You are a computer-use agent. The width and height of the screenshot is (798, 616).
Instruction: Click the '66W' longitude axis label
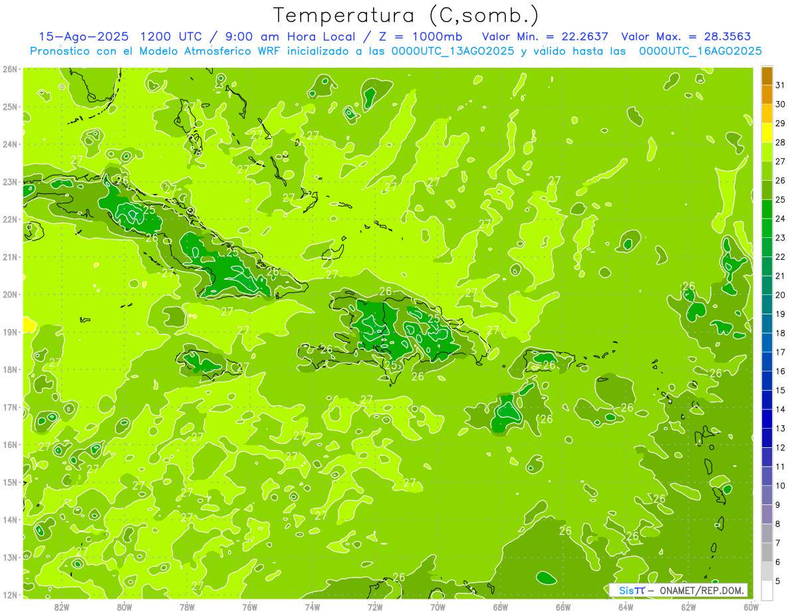coord(563,607)
